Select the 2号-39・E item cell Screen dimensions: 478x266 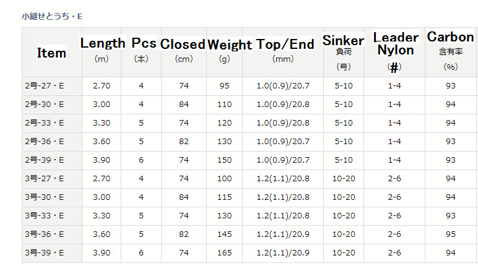coord(52,161)
